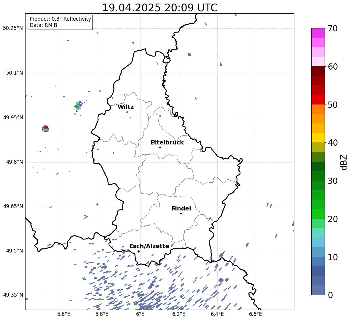Click the colorbar value 10

[x=333, y=257]
